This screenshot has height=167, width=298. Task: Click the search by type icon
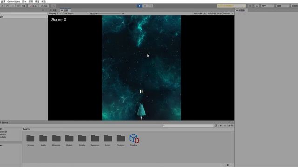click(x=216, y=126)
